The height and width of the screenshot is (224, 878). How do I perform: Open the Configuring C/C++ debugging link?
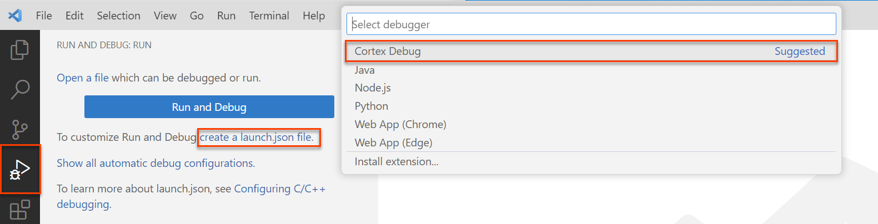[279, 189]
